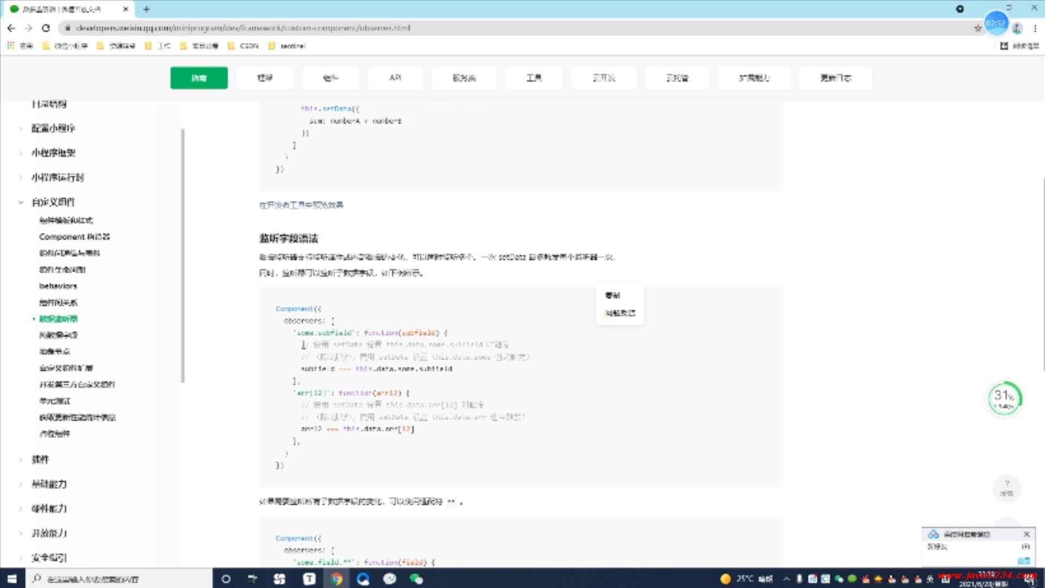Collapse the 自定义组件 sidebar section
The height and width of the screenshot is (588, 1045).
pyautogui.click(x=53, y=202)
